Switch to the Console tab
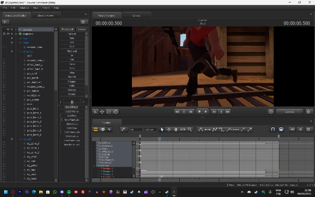This screenshot has width=315, height=197. 136,16
